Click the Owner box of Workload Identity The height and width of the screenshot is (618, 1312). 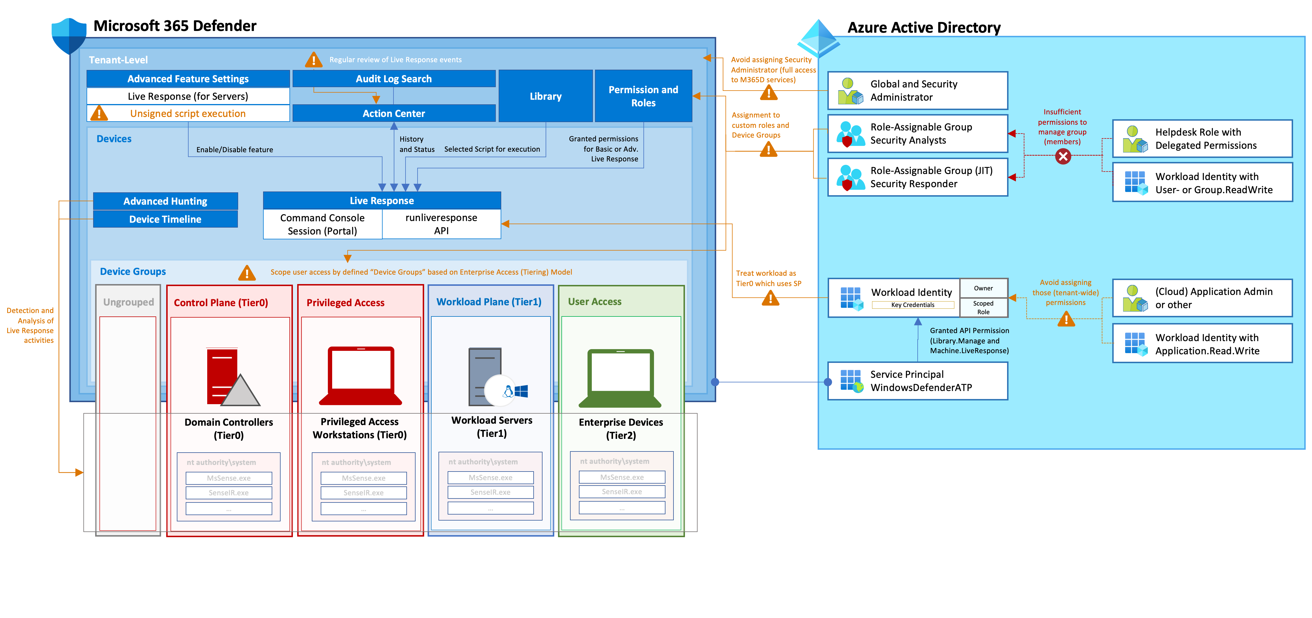pyautogui.click(x=984, y=288)
